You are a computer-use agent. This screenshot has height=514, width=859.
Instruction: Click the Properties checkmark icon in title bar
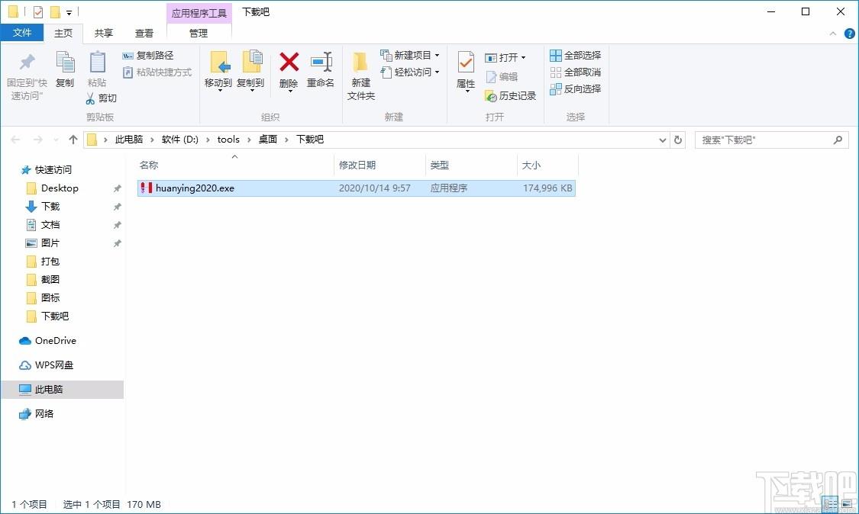click(x=38, y=12)
